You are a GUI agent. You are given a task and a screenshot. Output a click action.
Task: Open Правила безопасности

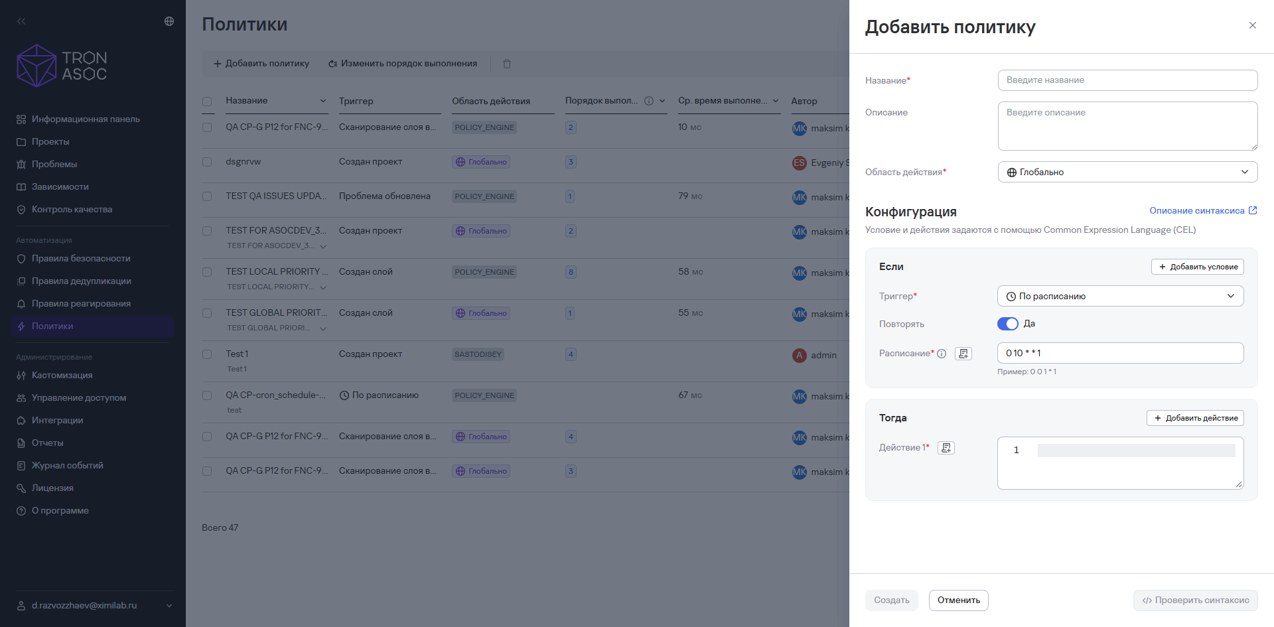click(x=81, y=258)
